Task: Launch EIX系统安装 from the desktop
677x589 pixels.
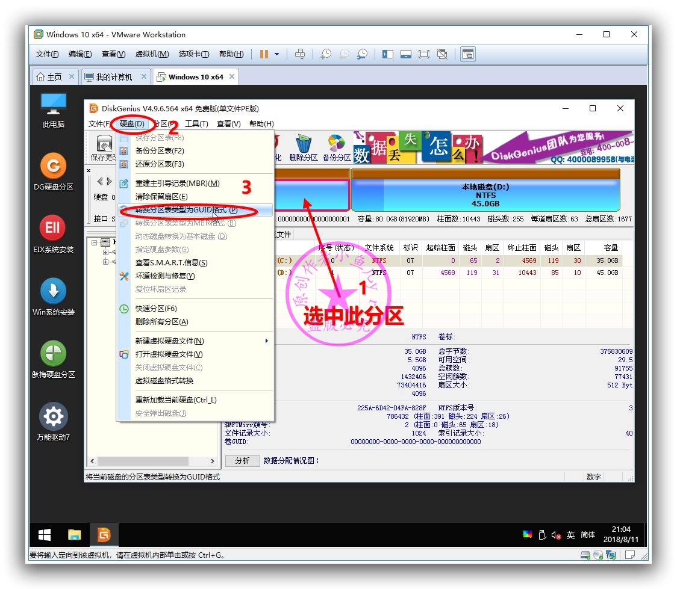Action: pyautogui.click(x=52, y=229)
